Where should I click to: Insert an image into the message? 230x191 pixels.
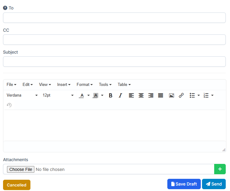click(x=172, y=95)
